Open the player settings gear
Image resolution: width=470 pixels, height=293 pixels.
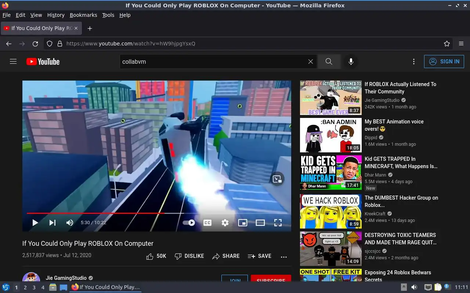[225, 222]
